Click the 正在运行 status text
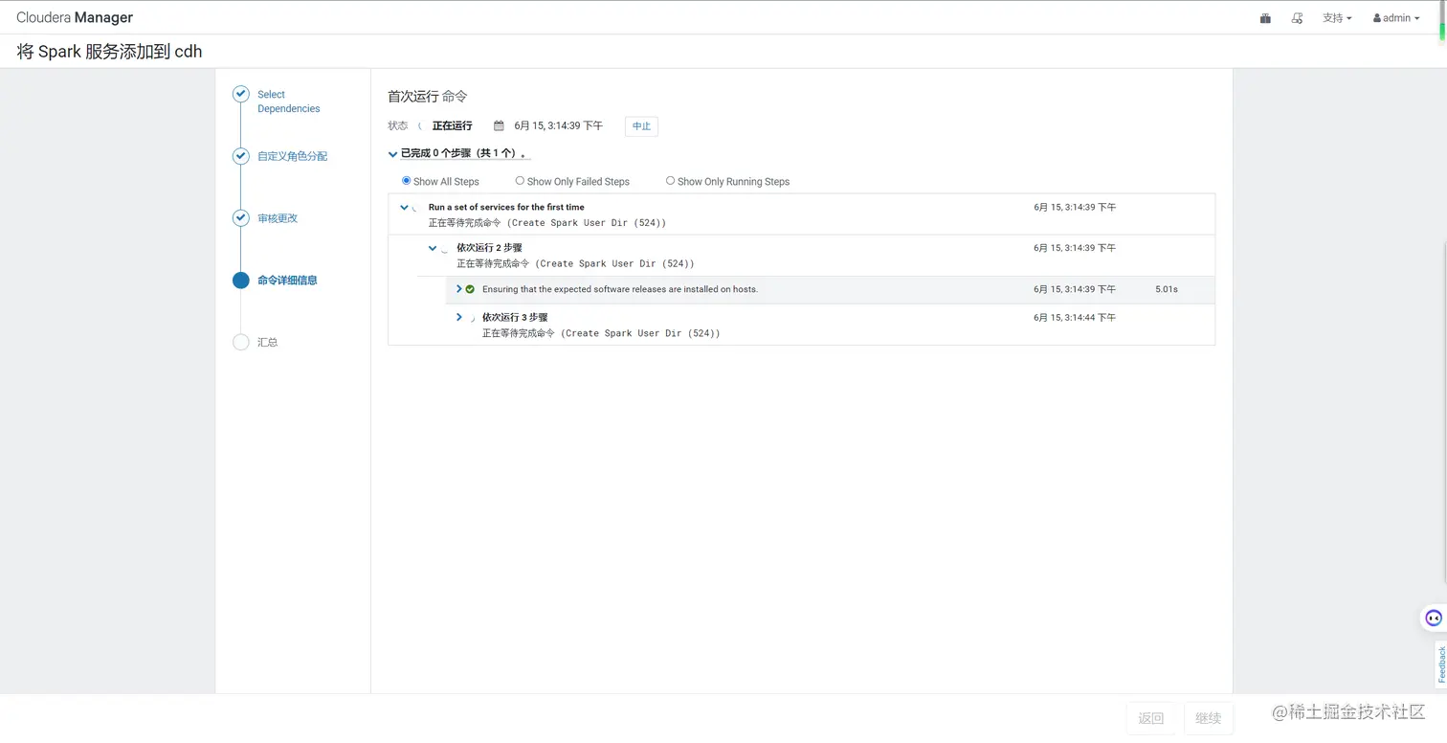The height and width of the screenshot is (743, 1447). (452, 125)
